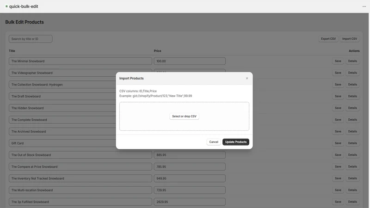Edit title field The Archived Snowboard

(62, 131)
